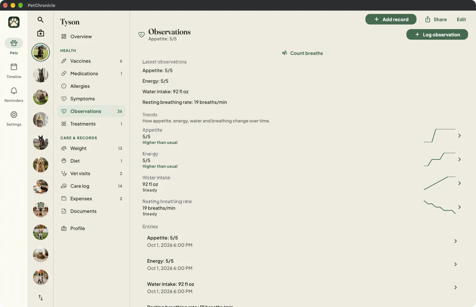
Task: Open Settings gear in sidebar
Action: [14, 115]
